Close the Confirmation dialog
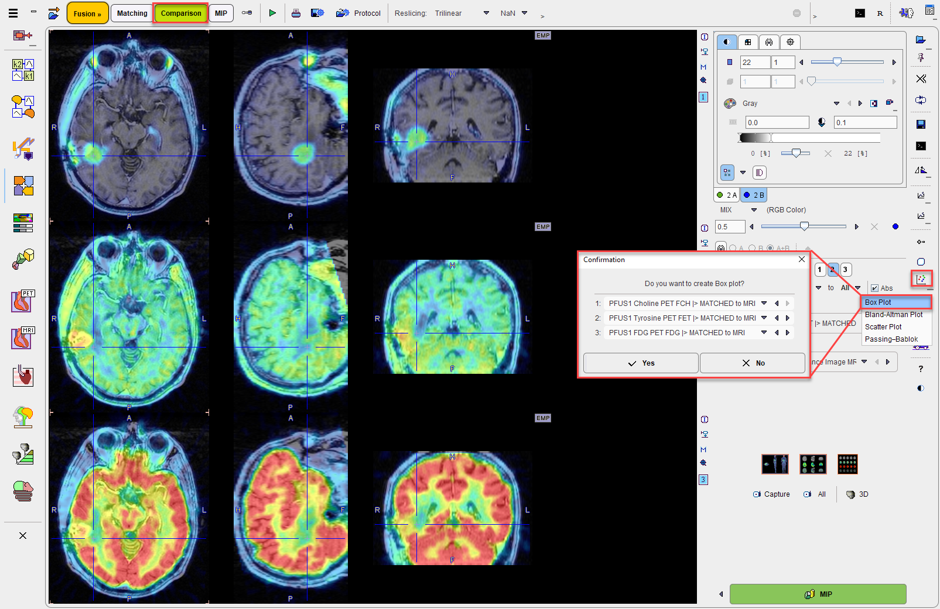The width and height of the screenshot is (940, 609). coord(802,259)
